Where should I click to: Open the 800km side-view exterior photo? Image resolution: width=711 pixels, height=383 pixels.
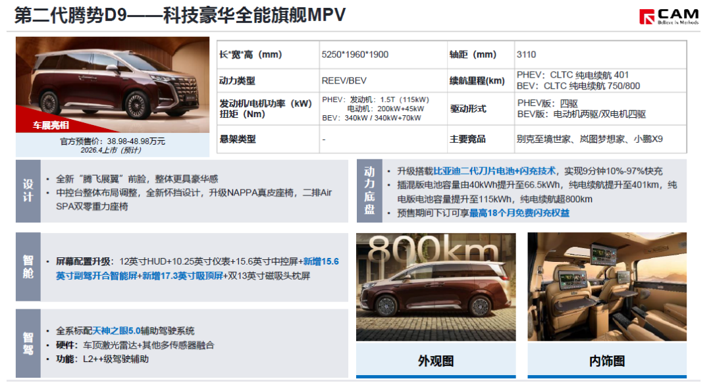pos(436,287)
